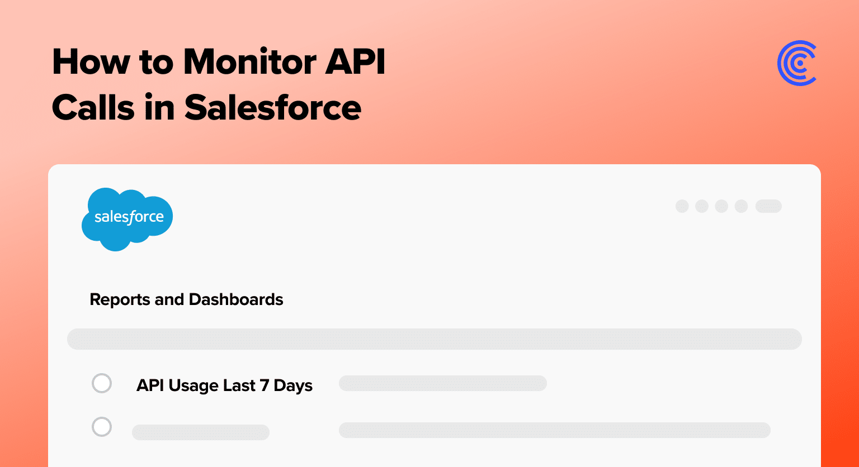Click the Reports and Dashboards heading

[186, 299]
